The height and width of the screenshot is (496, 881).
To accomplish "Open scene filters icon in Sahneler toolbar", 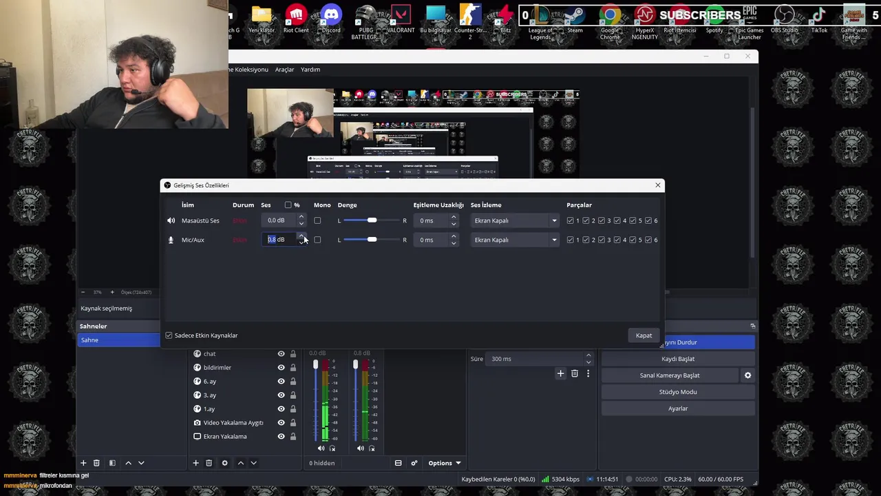I will coord(112,463).
